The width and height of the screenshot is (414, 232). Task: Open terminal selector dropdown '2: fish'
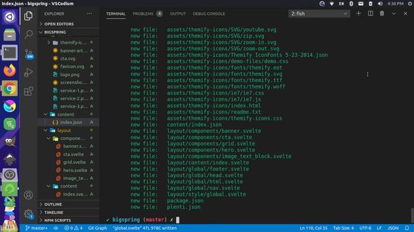[x=319, y=14]
